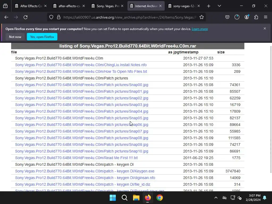Open taskbar clock showing 3:07 PM
The height and width of the screenshot is (204, 272).
point(253,198)
